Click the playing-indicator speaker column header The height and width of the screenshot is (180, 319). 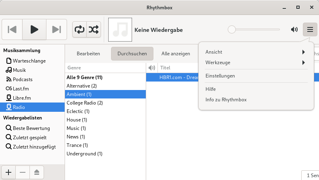pos(152,68)
